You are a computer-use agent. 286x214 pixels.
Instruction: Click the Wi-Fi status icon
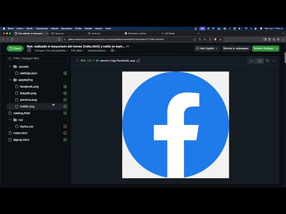(x=246, y=29)
